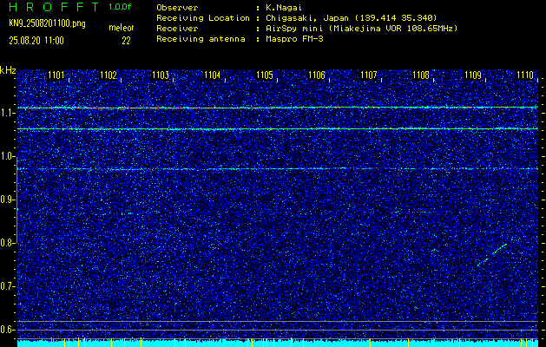Select the Maspro FM-3 antenna text

click(x=294, y=39)
